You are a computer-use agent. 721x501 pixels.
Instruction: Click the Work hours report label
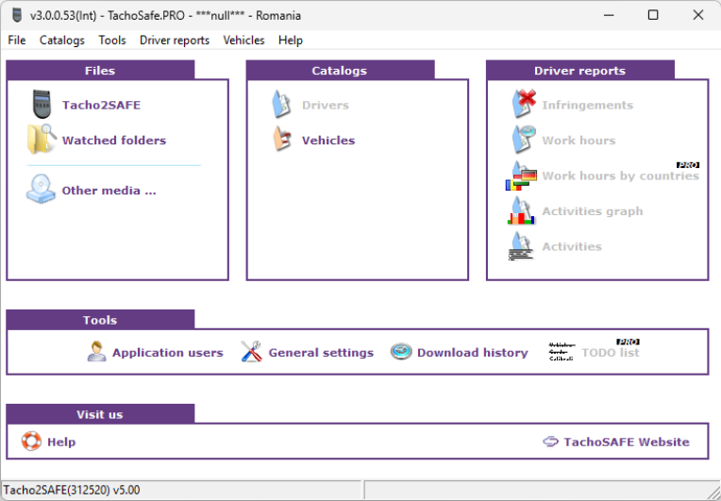coord(578,141)
